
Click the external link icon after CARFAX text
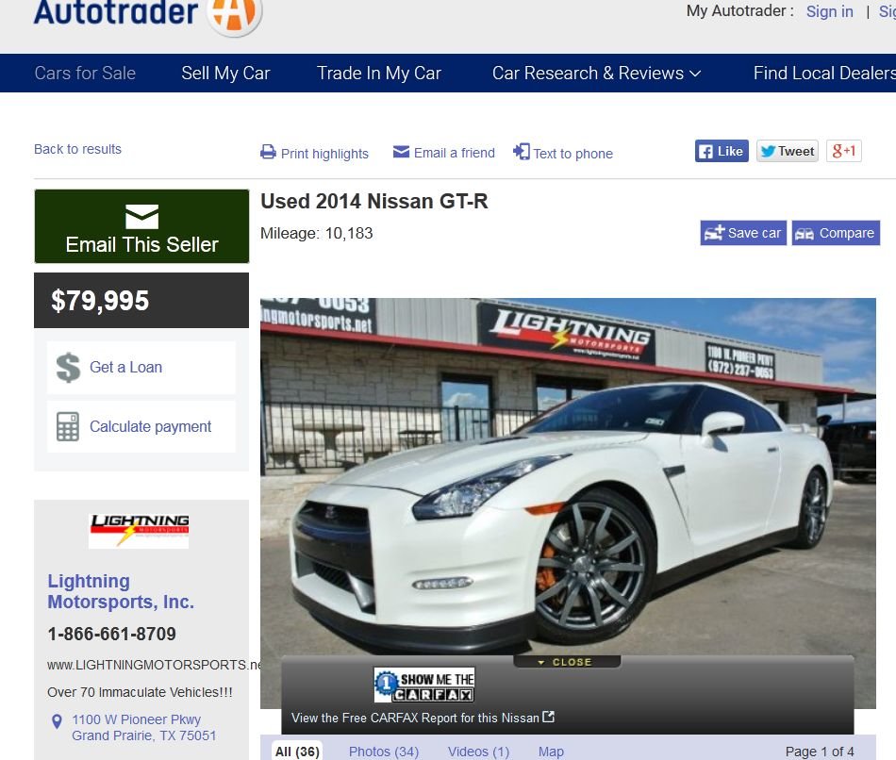tap(549, 717)
